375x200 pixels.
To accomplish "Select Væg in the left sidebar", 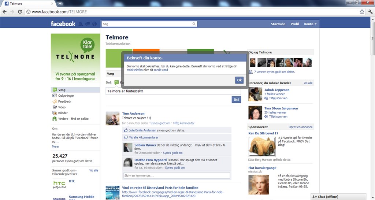I will pos(75,90).
